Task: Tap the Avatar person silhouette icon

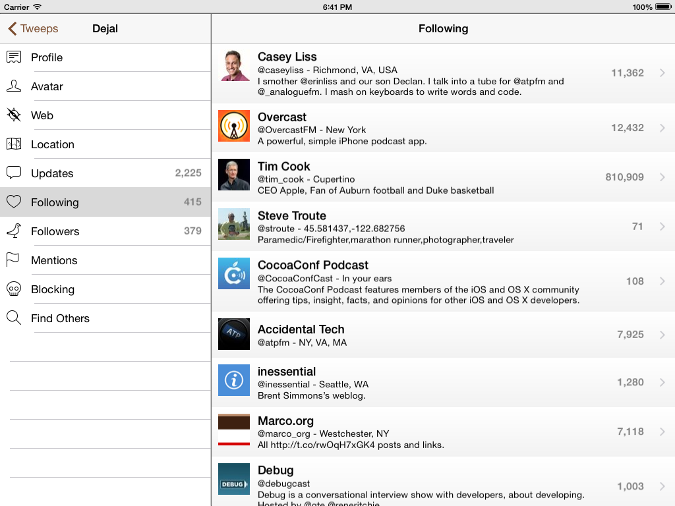Action: pyautogui.click(x=14, y=86)
